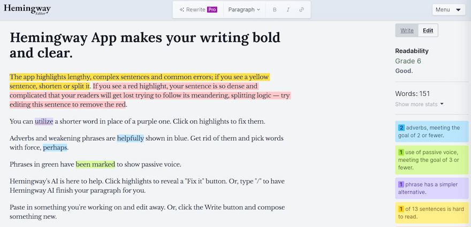This screenshot has height=227, width=471.
Task: Click the Good. readability rating
Action: pyautogui.click(x=404, y=71)
